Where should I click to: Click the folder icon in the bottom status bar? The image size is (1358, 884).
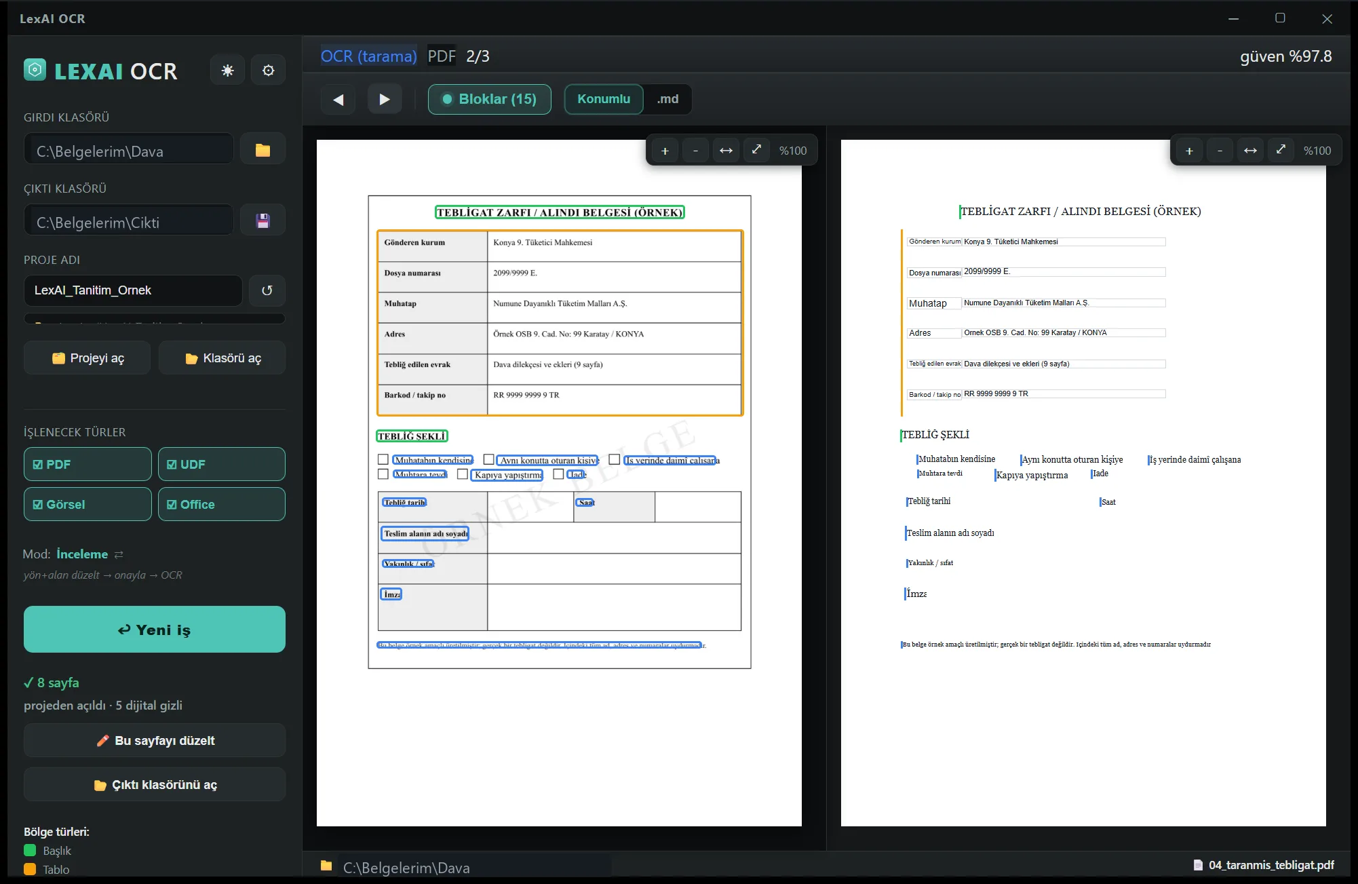point(326,866)
